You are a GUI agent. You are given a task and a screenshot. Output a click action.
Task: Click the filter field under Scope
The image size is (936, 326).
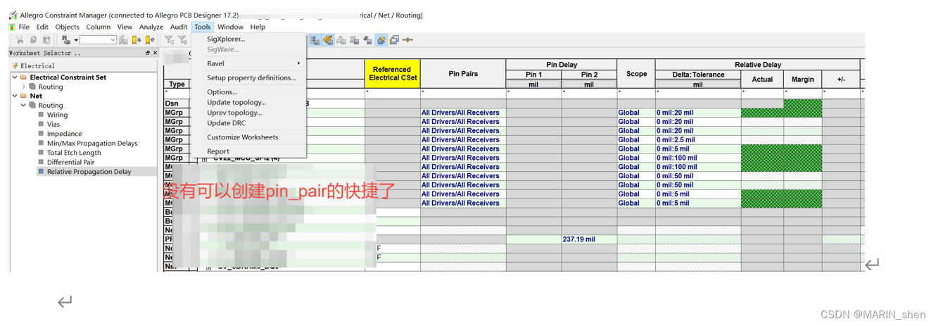pos(636,92)
